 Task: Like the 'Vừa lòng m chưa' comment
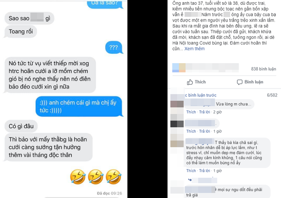(191, 112)
